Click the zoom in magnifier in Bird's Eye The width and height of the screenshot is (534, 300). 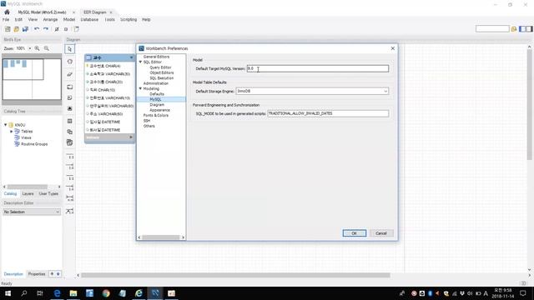(37, 48)
